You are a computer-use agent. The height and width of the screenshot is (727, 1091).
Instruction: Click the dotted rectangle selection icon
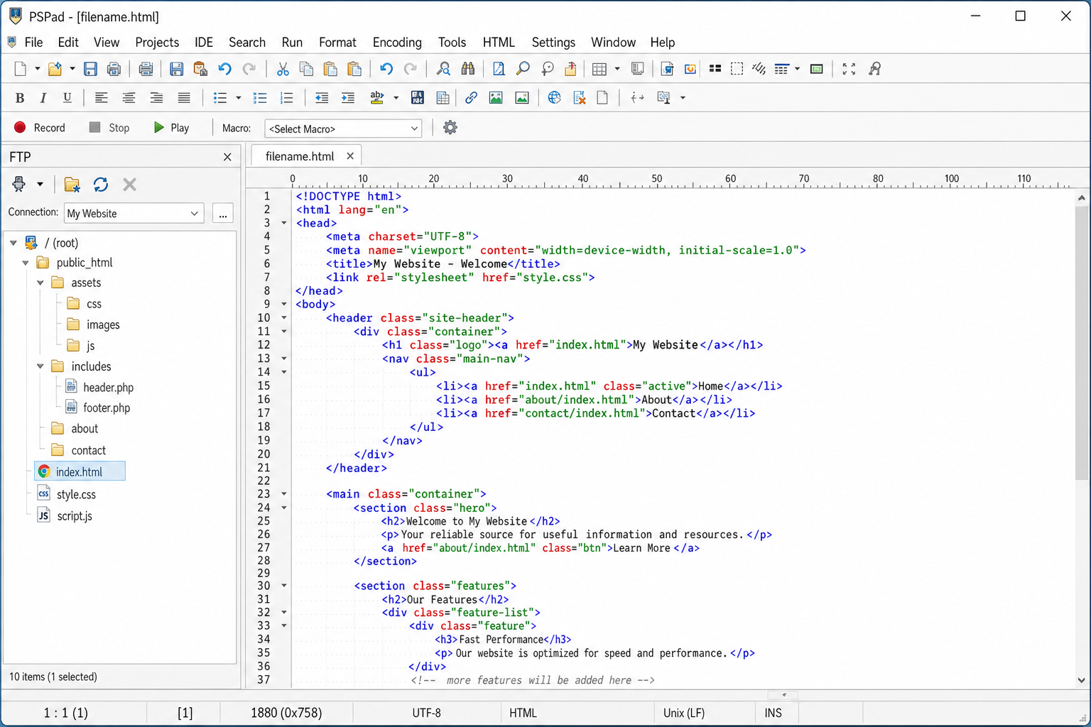(x=737, y=69)
